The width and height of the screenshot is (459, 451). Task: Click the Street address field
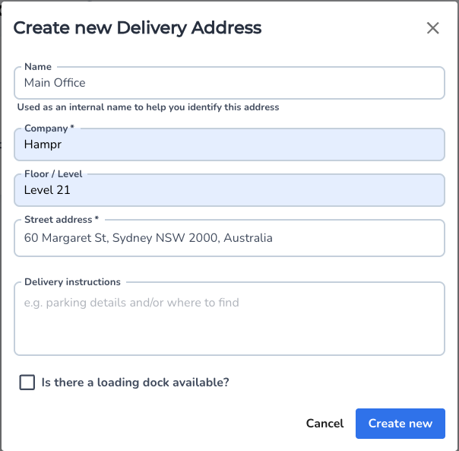coord(228,238)
